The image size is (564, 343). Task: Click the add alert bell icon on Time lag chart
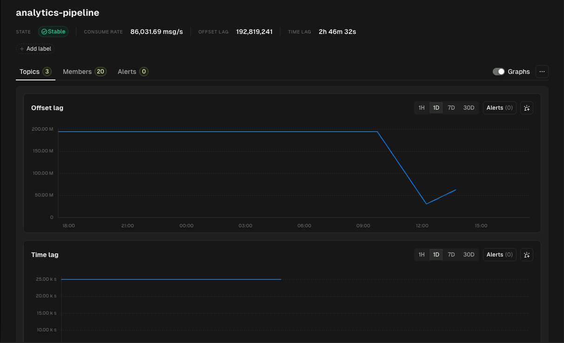click(x=526, y=254)
